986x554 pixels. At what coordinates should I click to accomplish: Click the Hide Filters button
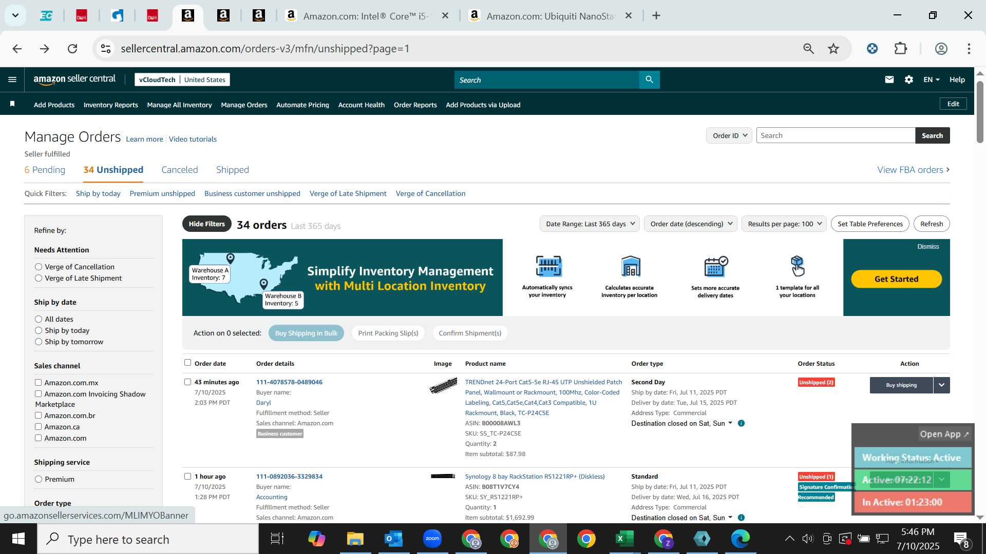tap(206, 224)
